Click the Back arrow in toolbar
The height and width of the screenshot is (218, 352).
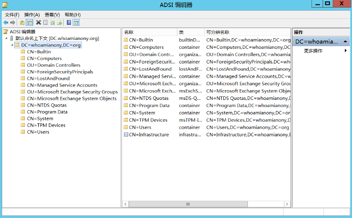coord(6,22)
